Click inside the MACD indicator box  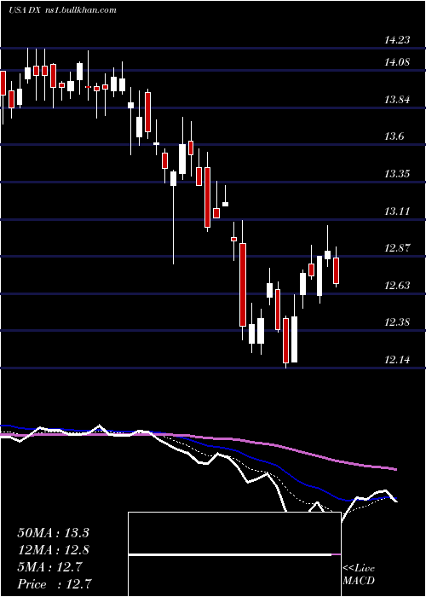click(234, 554)
